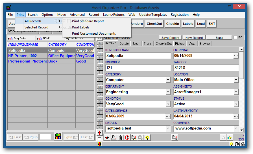The image size is (253, 154).
Task: Open the LASTINVENTORY date picker ellipsis
Action: [x=236, y=116]
